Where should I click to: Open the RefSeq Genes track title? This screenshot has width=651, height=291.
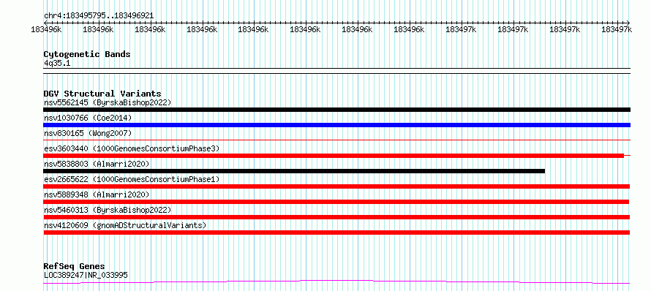[75, 266]
